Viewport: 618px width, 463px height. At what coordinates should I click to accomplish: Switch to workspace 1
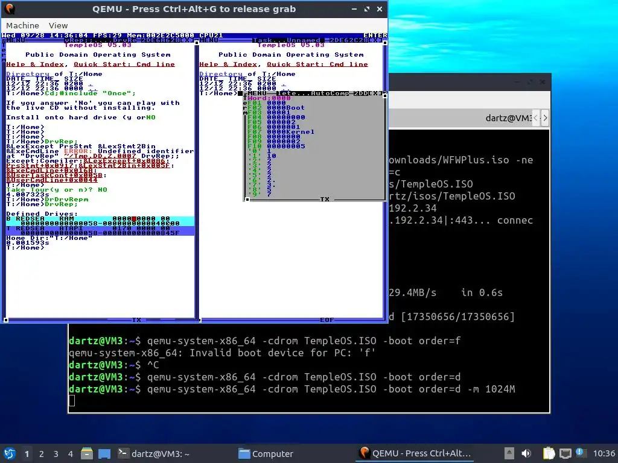coord(27,454)
